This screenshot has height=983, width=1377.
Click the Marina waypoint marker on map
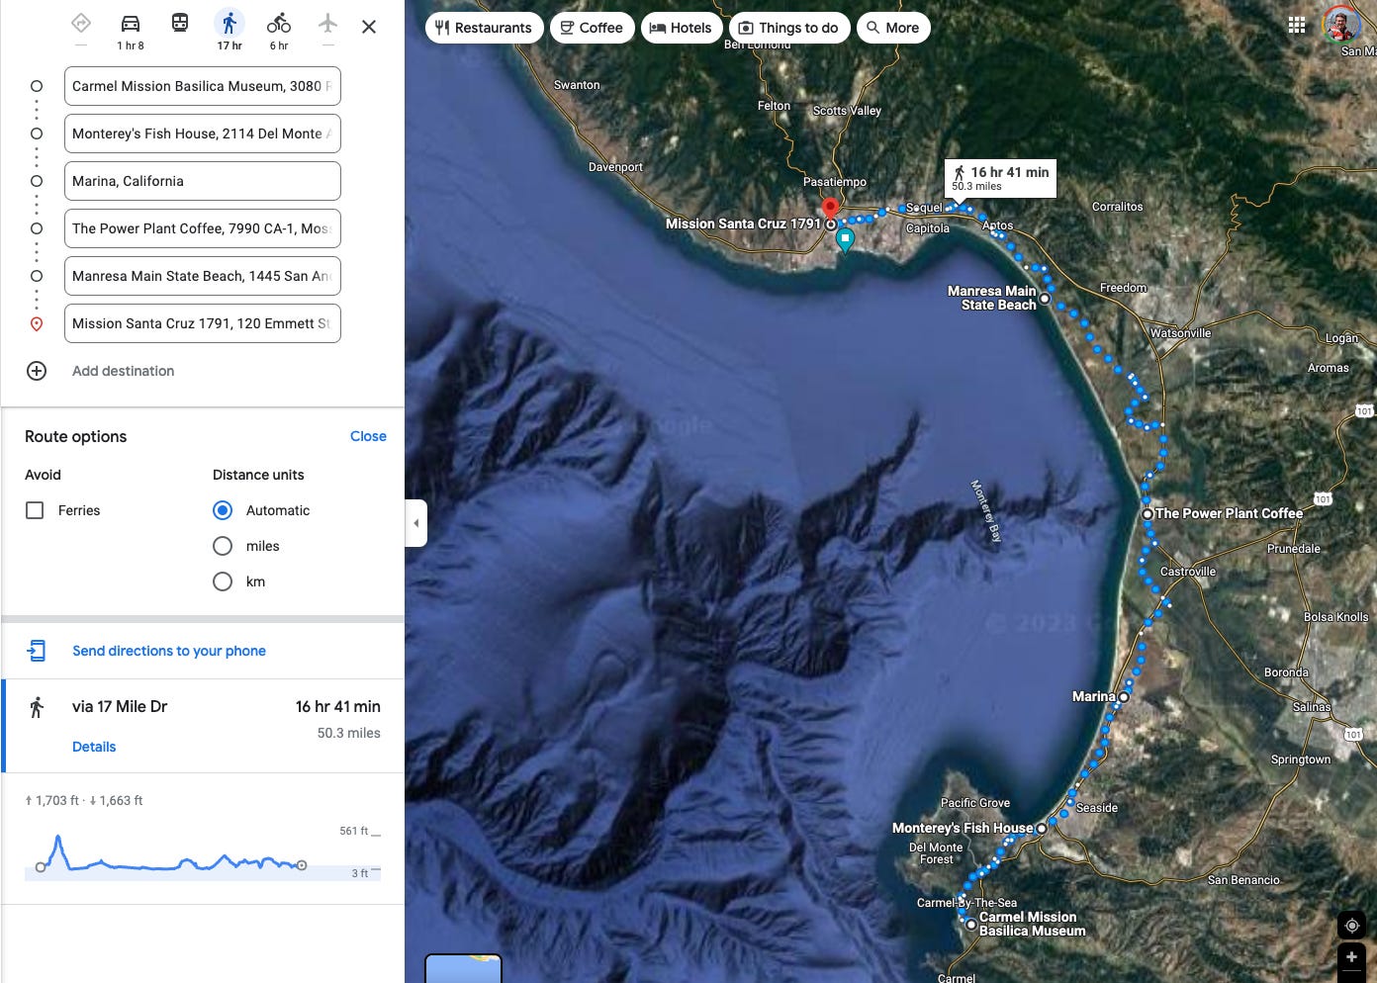click(1124, 696)
